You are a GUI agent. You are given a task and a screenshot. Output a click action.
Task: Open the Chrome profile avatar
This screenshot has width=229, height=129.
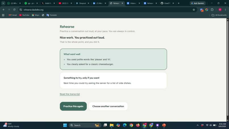click(220, 10)
